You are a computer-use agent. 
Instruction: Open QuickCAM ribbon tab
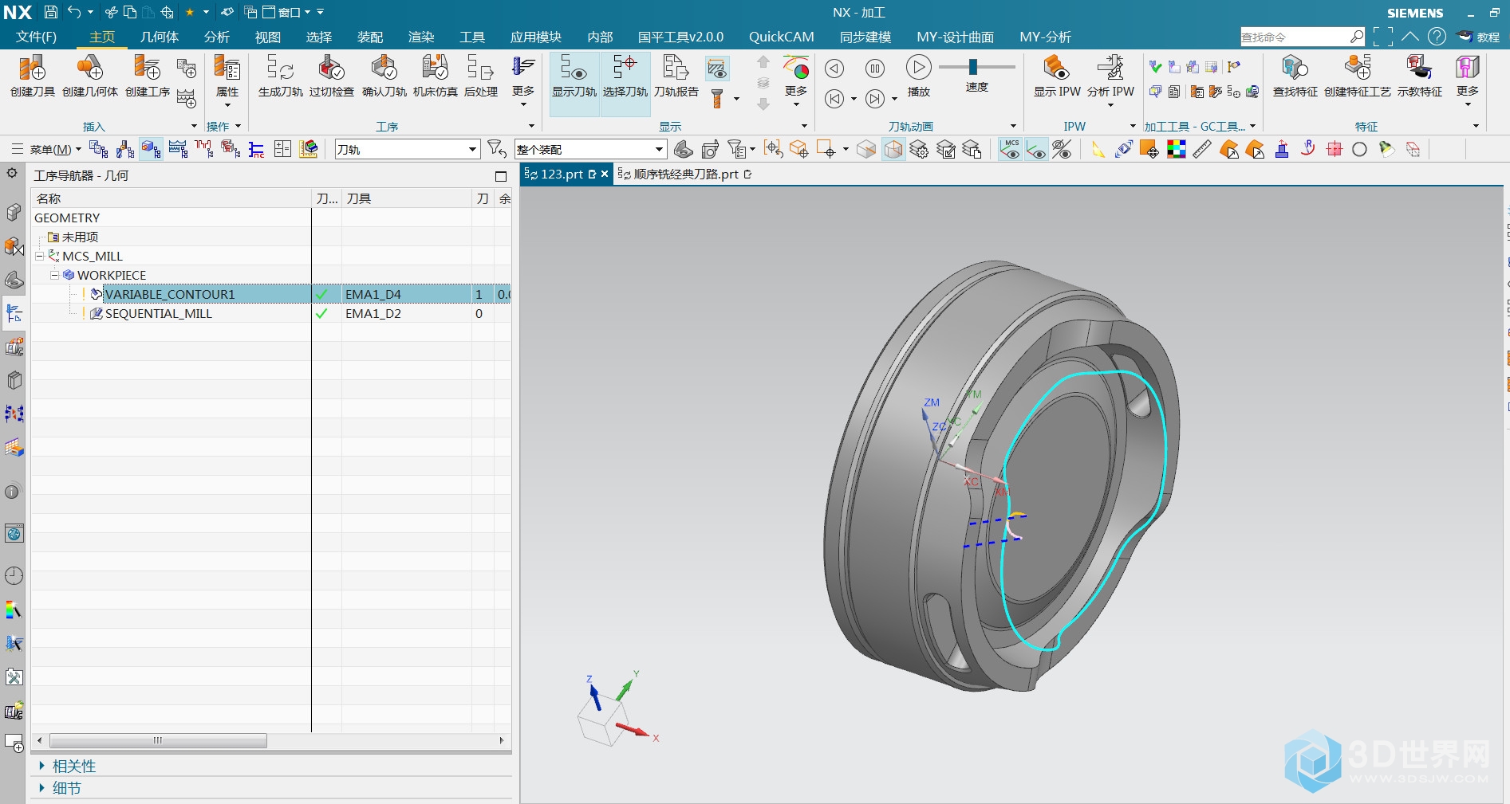pos(781,37)
